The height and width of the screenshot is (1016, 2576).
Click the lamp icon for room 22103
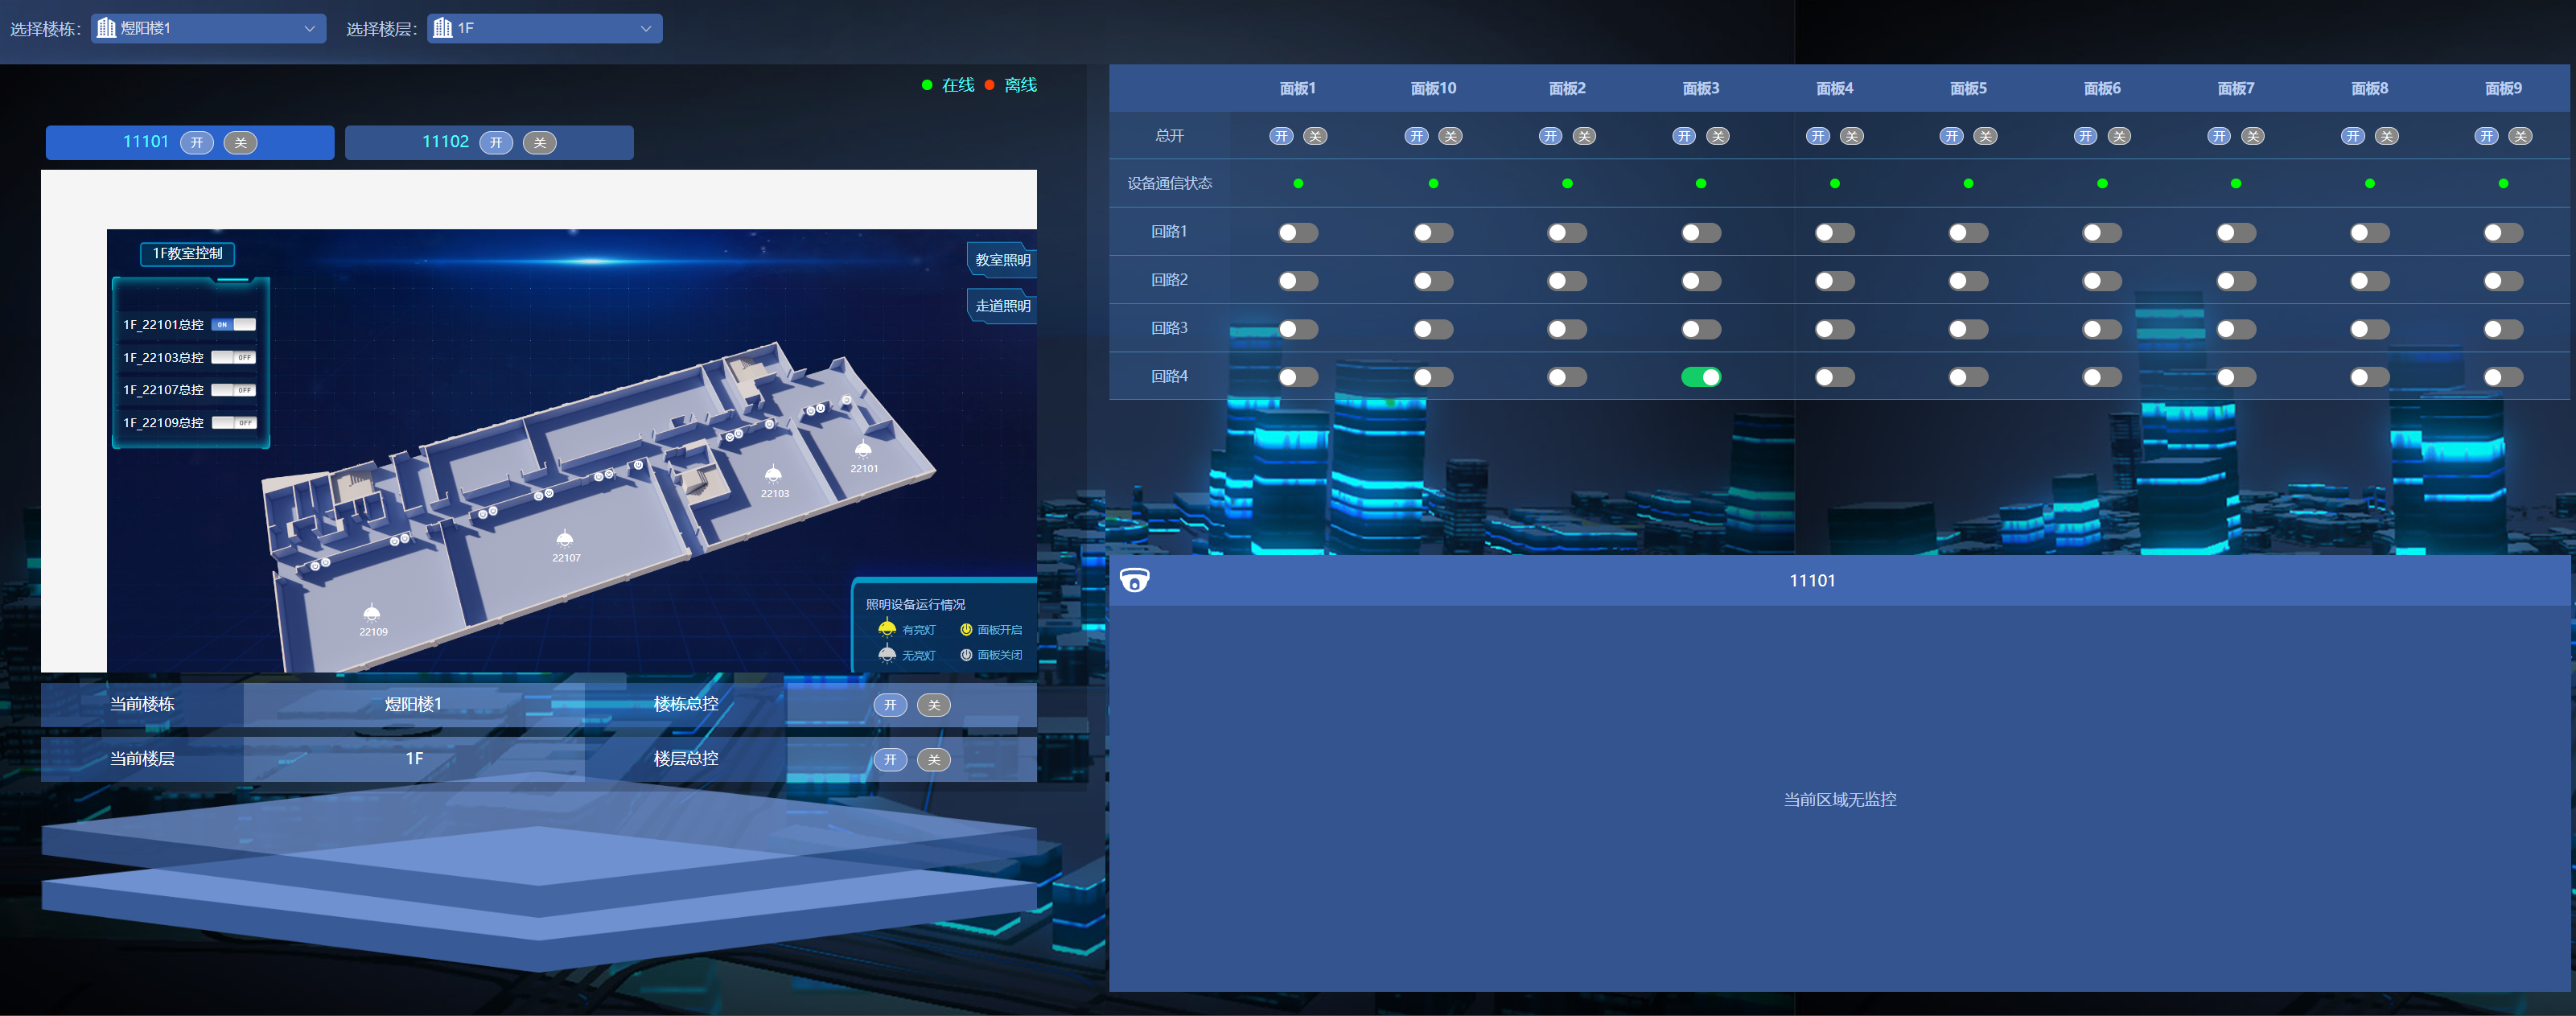tap(773, 474)
